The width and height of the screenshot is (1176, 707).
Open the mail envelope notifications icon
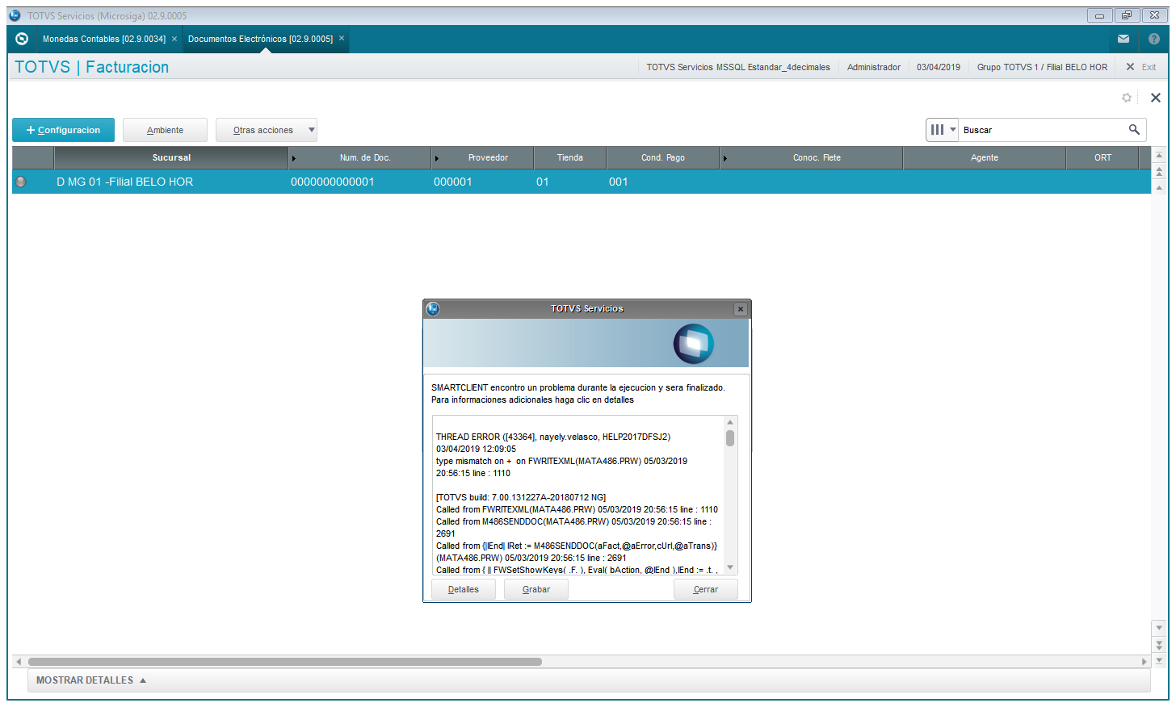pos(1123,39)
